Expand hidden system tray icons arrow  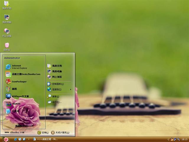[168, 139]
